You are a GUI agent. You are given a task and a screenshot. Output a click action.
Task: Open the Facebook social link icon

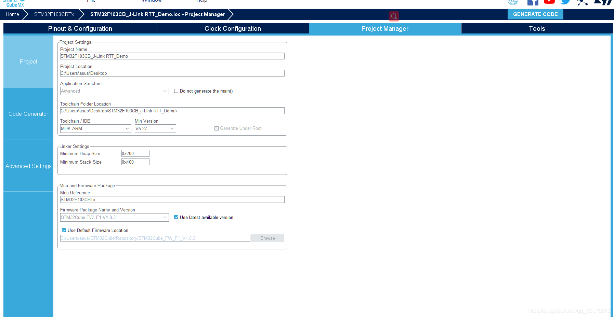pos(533,2)
